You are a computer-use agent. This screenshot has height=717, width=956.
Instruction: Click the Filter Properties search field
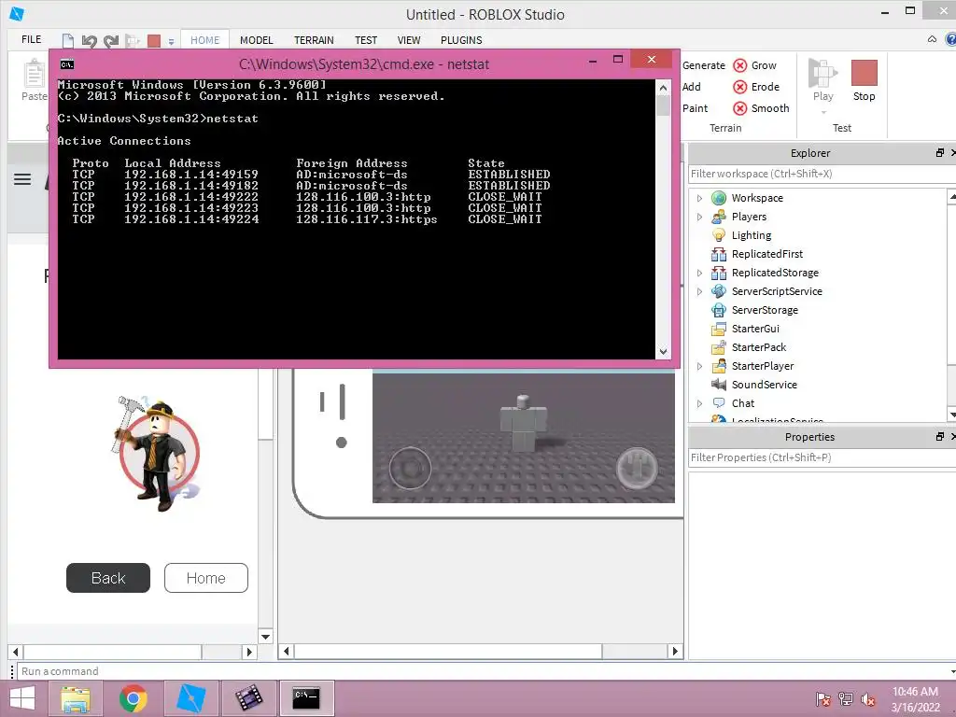click(x=822, y=457)
